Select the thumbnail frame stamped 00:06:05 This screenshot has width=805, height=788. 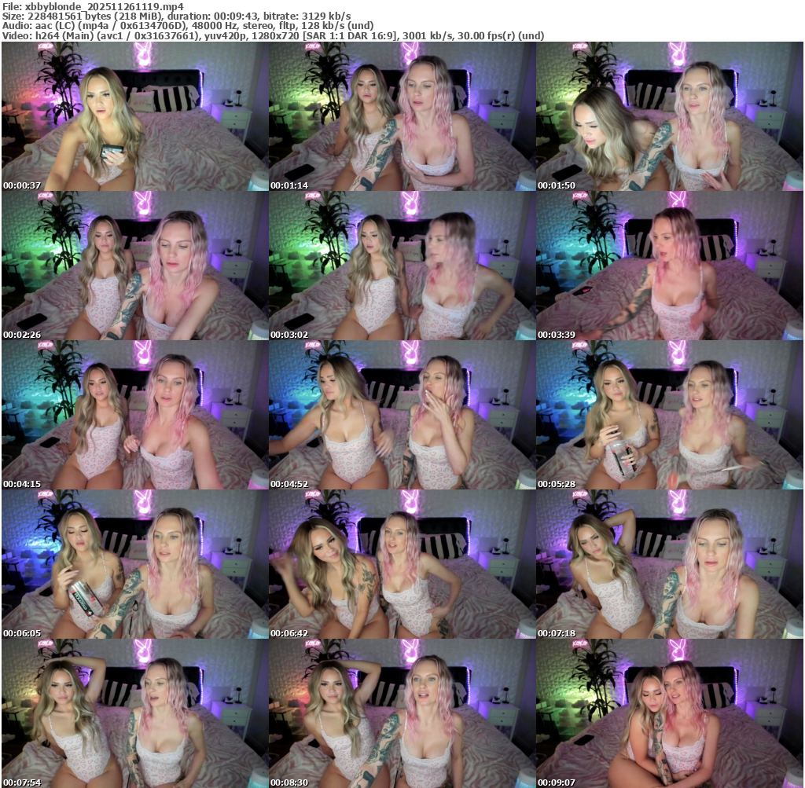[x=135, y=564]
